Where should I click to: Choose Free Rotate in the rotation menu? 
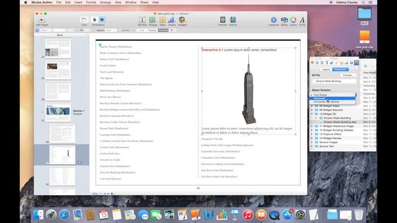click(x=332, y=95)
